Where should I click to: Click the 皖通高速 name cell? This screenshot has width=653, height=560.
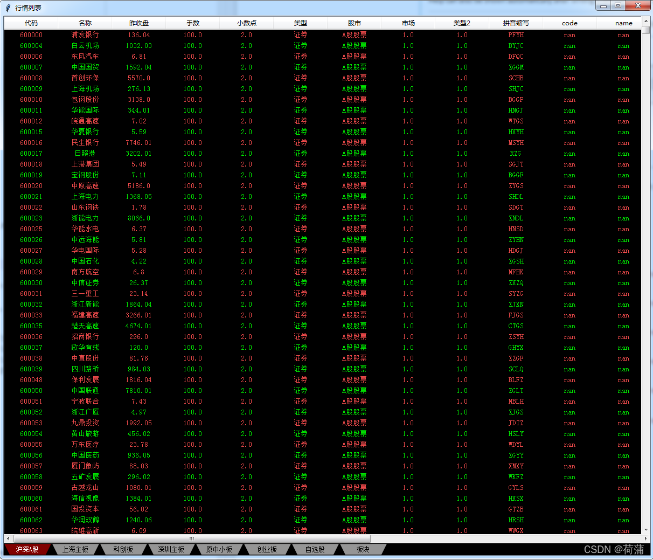coord(85,121)
